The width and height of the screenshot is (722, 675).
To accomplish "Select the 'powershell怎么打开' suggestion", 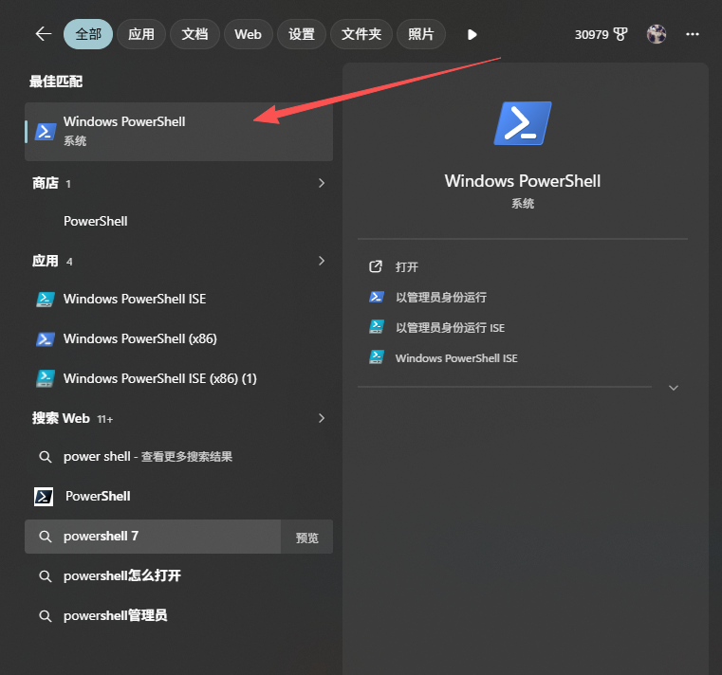I will coord(178,576).
